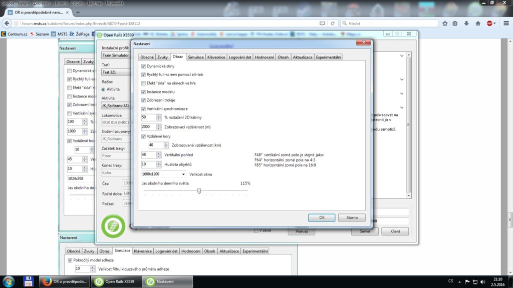
Task: Click Server button in Open Rails
Action: pos(365,231)
